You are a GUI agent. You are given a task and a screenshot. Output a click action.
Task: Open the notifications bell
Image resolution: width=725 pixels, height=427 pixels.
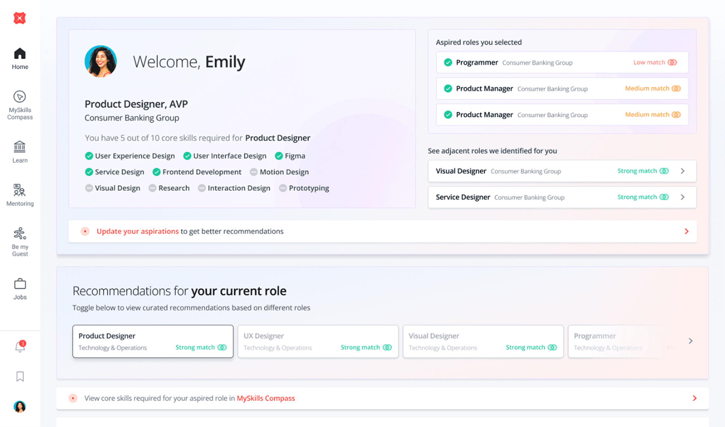point(20,347)
